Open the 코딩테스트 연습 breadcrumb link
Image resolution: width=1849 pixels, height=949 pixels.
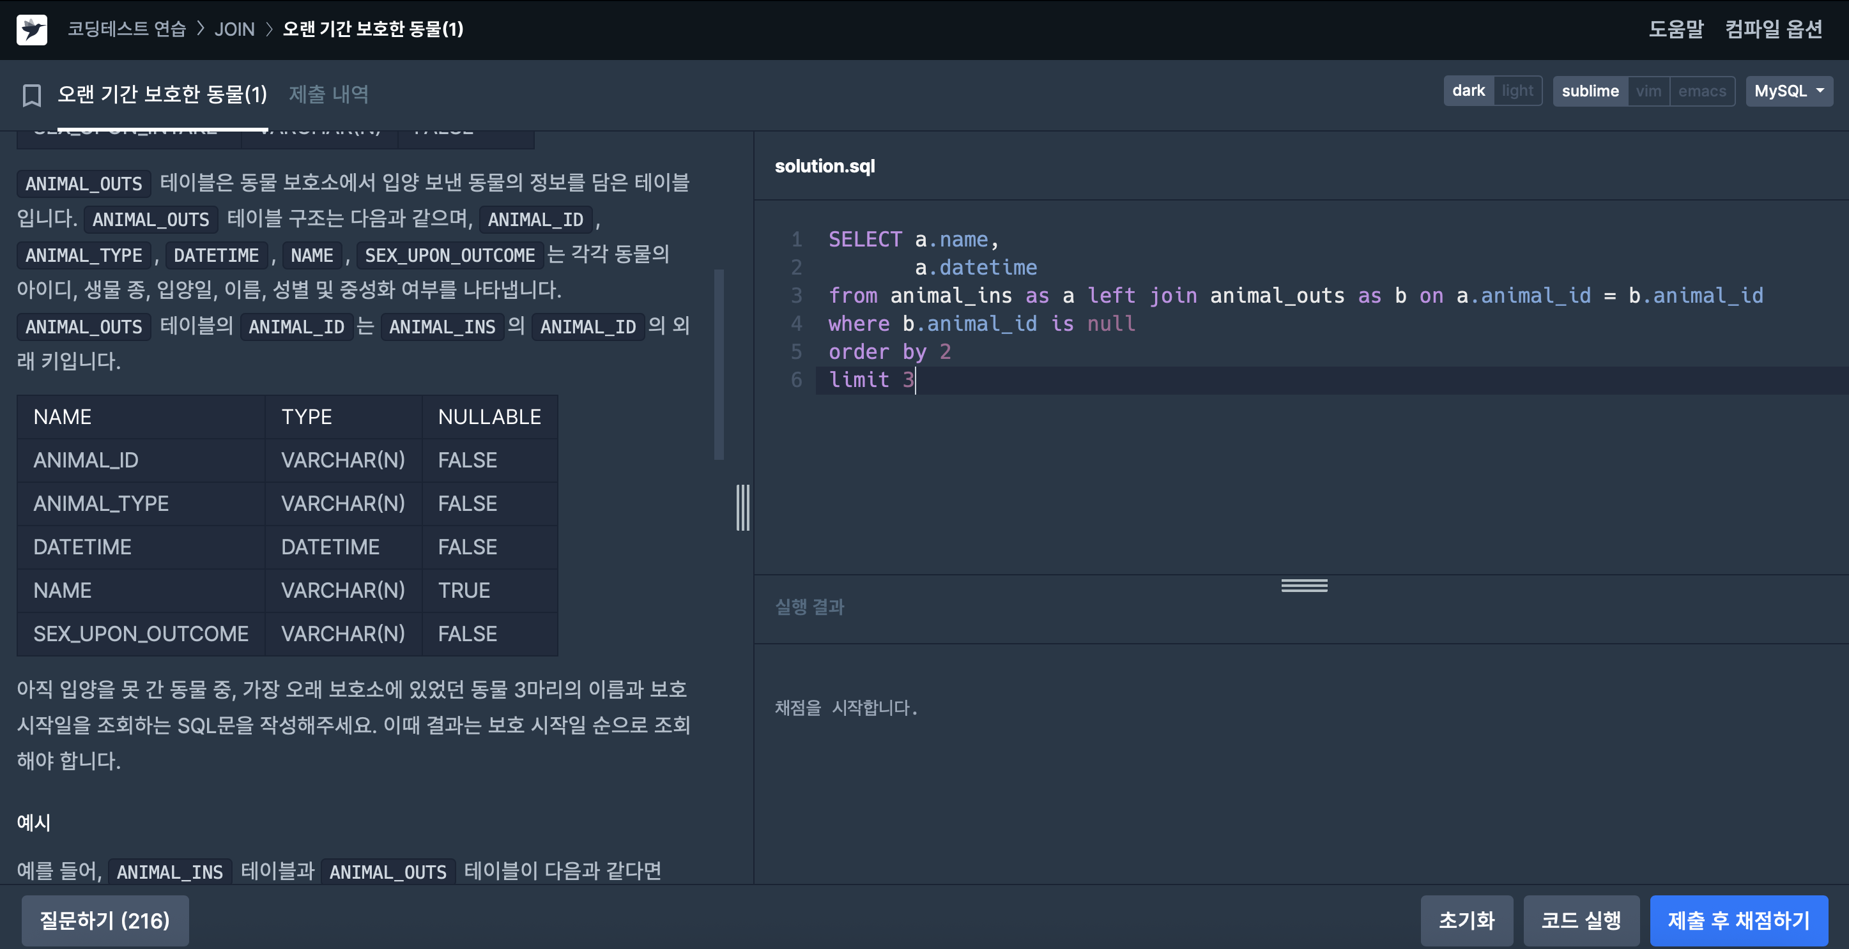point(127,29)
